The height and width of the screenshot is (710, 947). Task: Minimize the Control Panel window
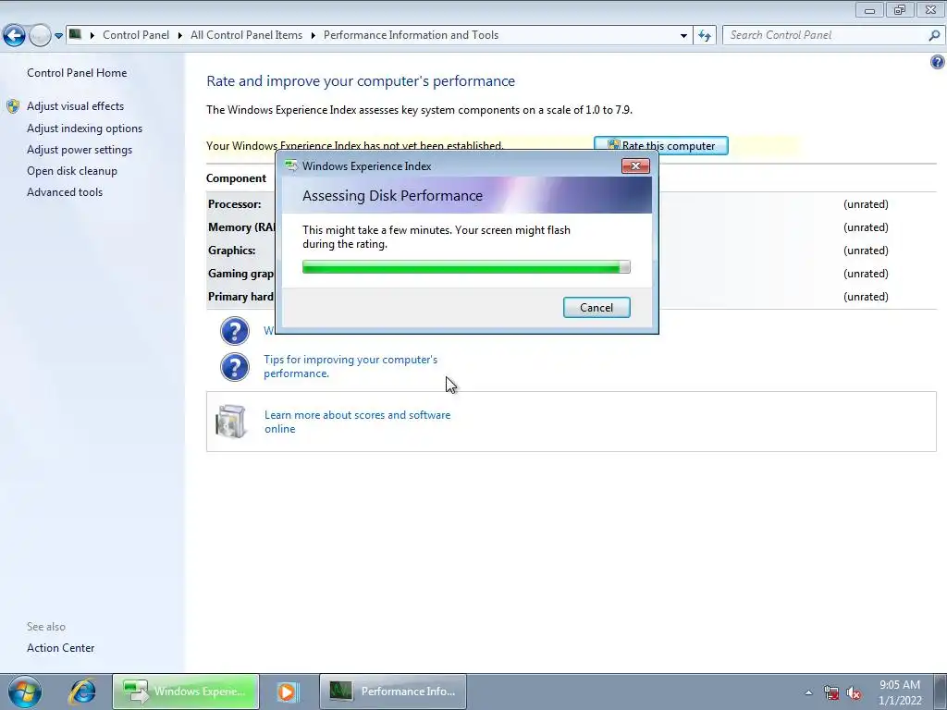point(869,9)
